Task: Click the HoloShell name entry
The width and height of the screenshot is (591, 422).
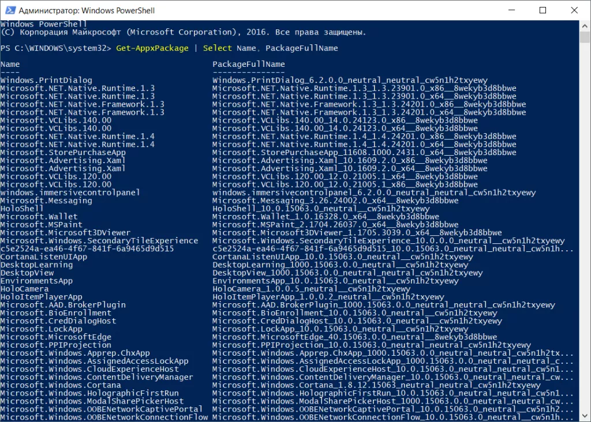Action: [22, 209]
